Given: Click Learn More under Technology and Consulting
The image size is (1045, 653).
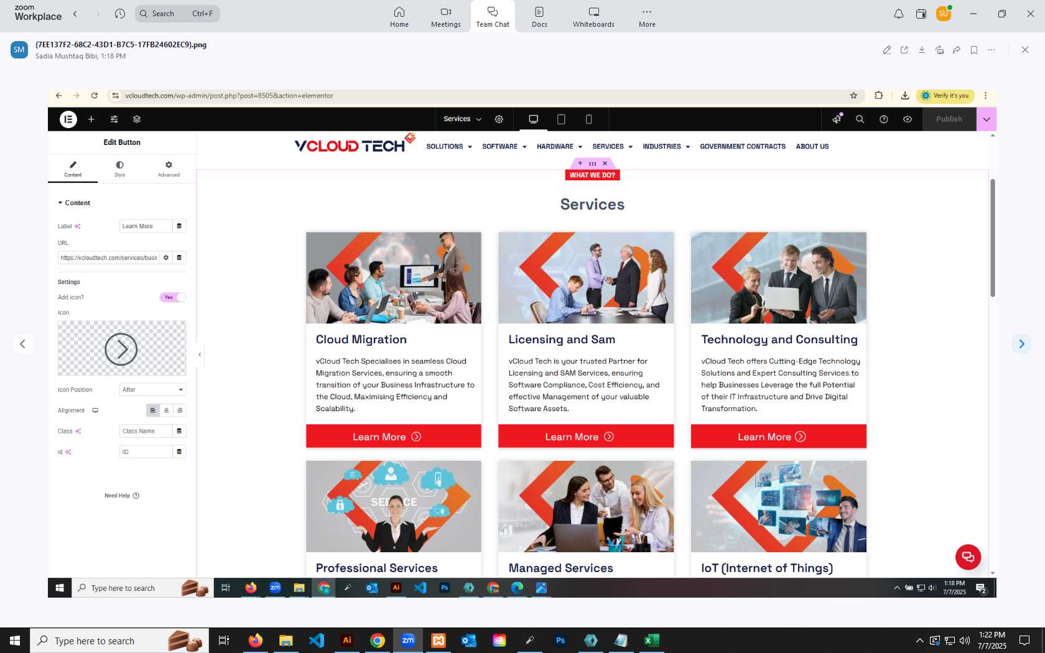Looking at the screenshot, I should [778, 437].
